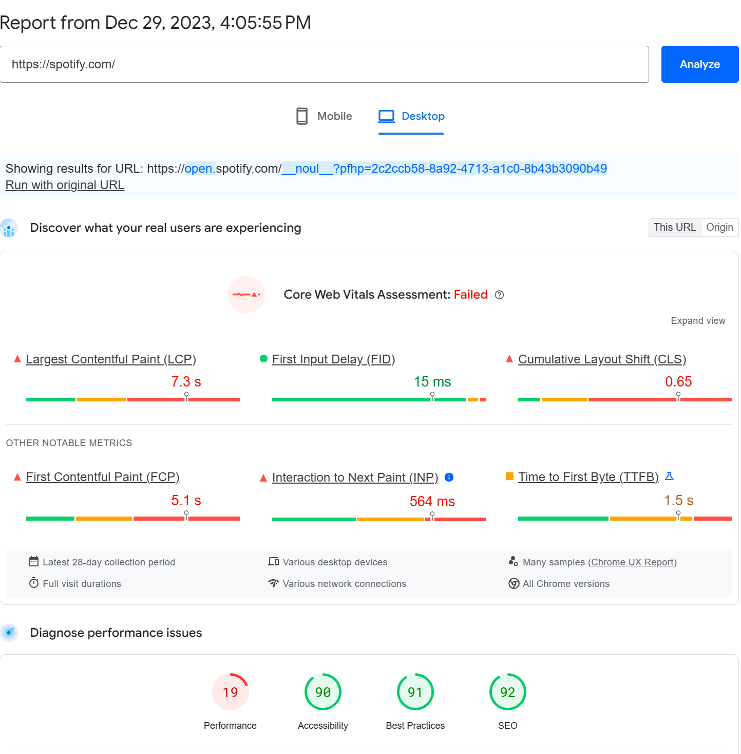Switch to the Mobile tab
The width and height of the screenshot is (741, 754).
tap(324, 116)
